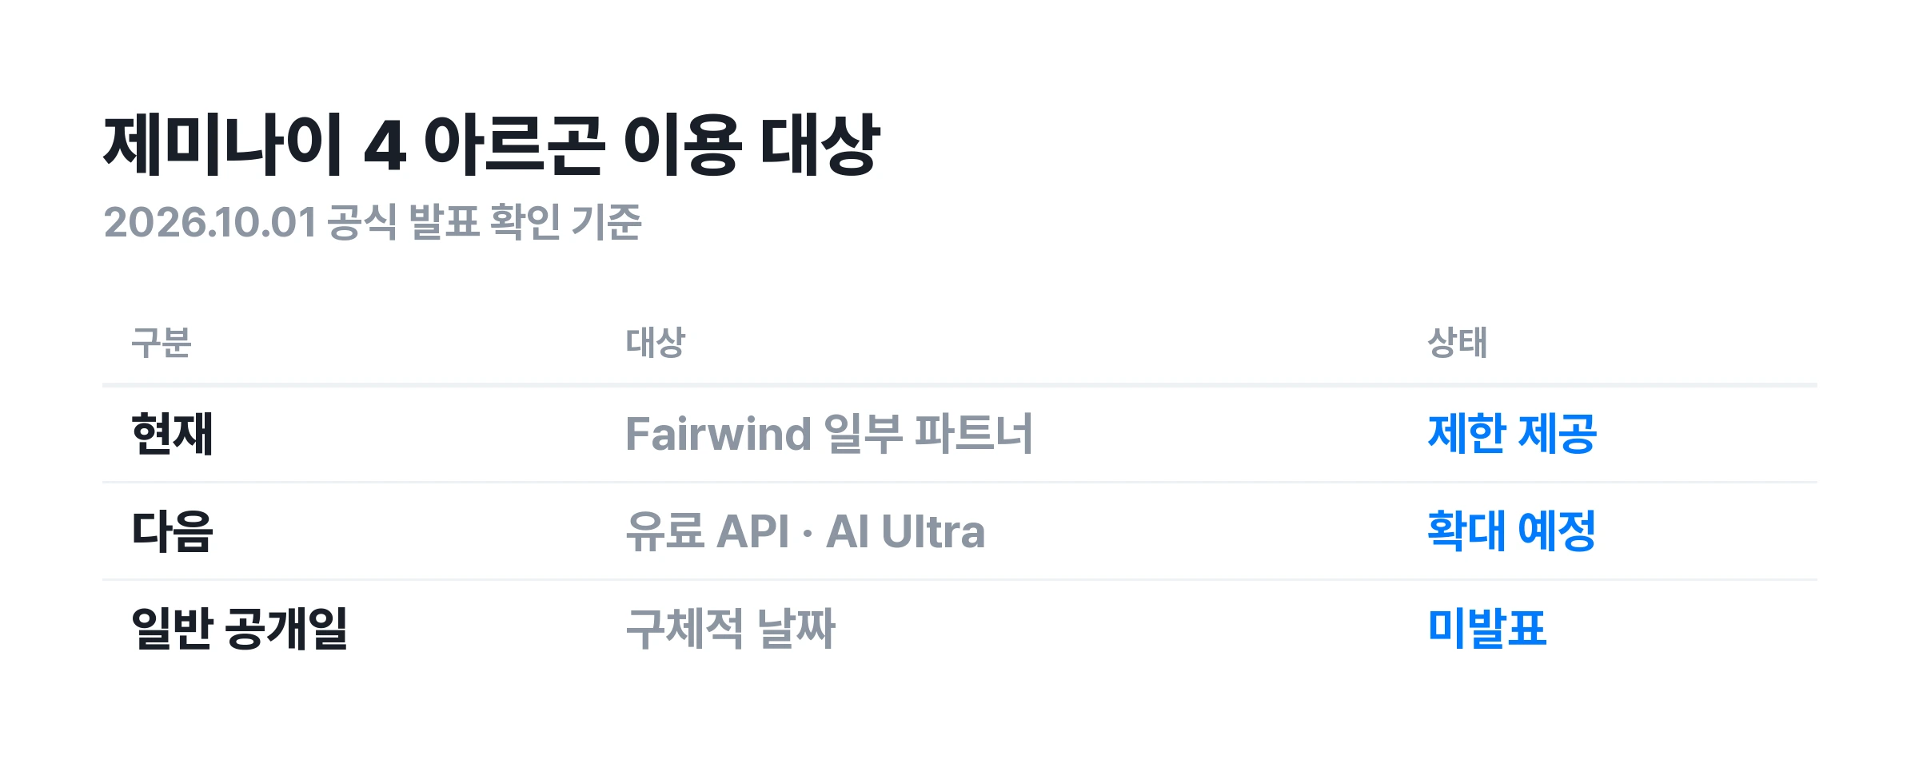Click the date 2026.10.01 in the subtitle
This screenshot has width=1919, height=779.
(210, 222)
